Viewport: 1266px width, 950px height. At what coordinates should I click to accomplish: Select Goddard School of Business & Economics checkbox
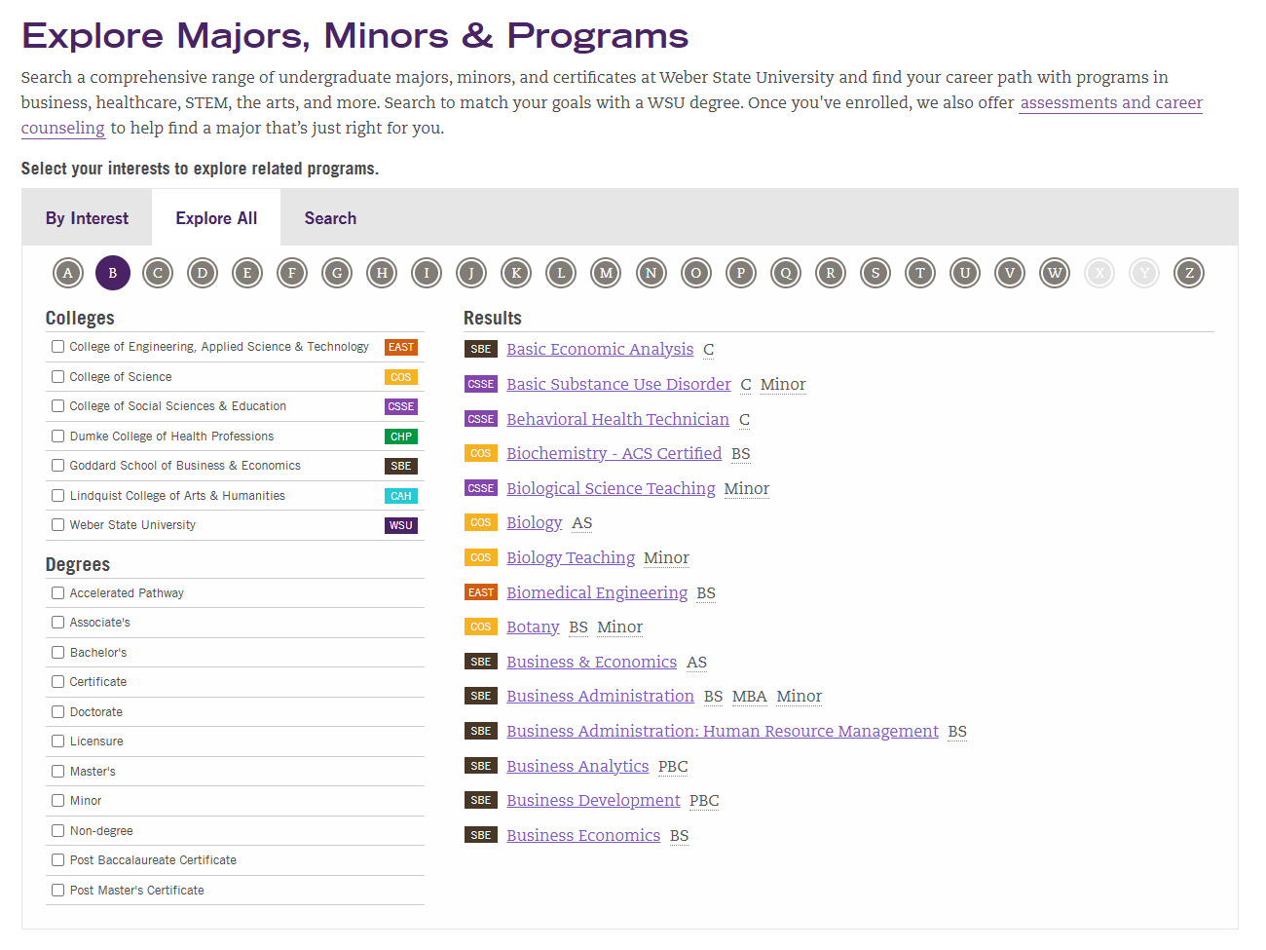click(x=58, y=466)
